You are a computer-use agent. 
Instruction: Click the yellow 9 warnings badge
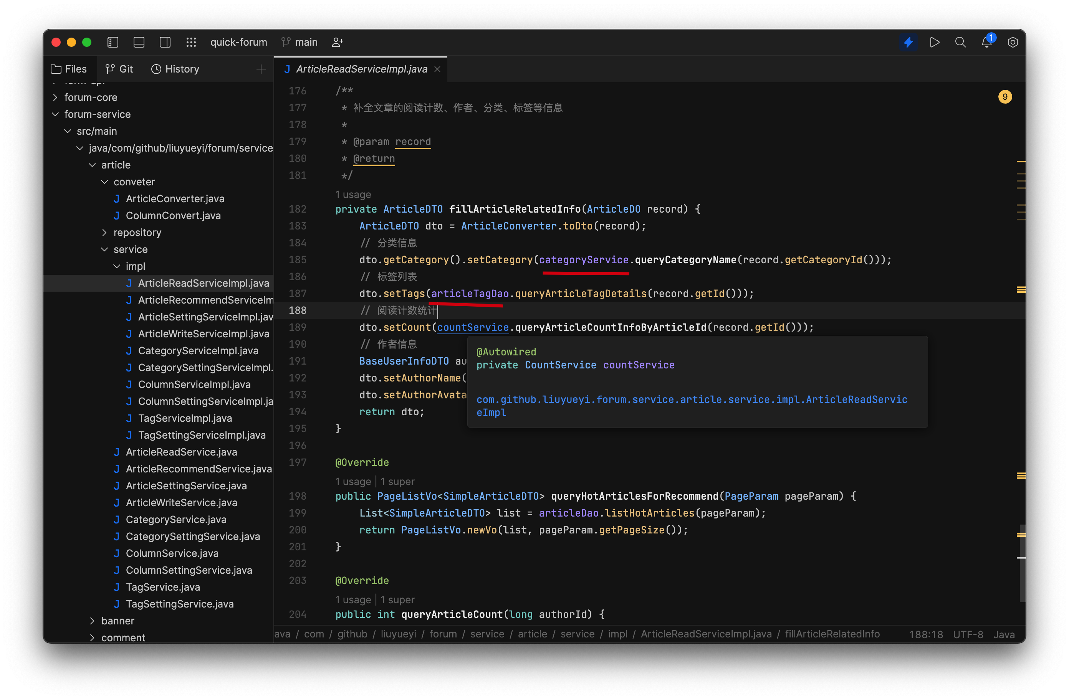(x=1005, y=97)
